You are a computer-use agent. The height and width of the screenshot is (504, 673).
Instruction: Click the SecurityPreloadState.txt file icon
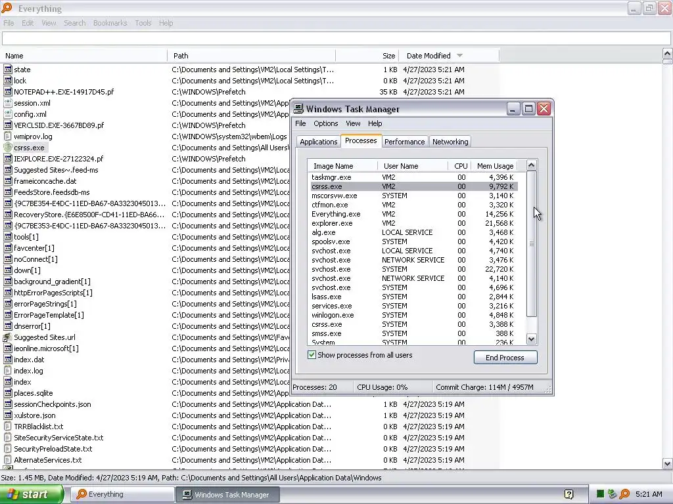coord(8,449)
